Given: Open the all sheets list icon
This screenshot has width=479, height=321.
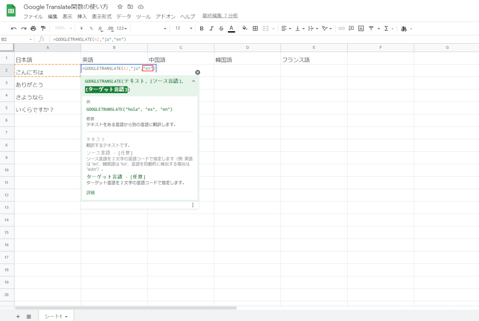Looking at the screenshot, I should point(29,317).
